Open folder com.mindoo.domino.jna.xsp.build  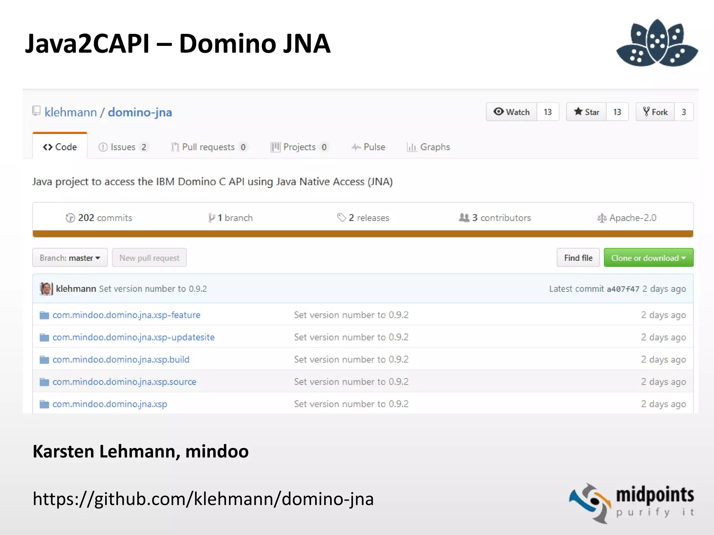[121, 359]
